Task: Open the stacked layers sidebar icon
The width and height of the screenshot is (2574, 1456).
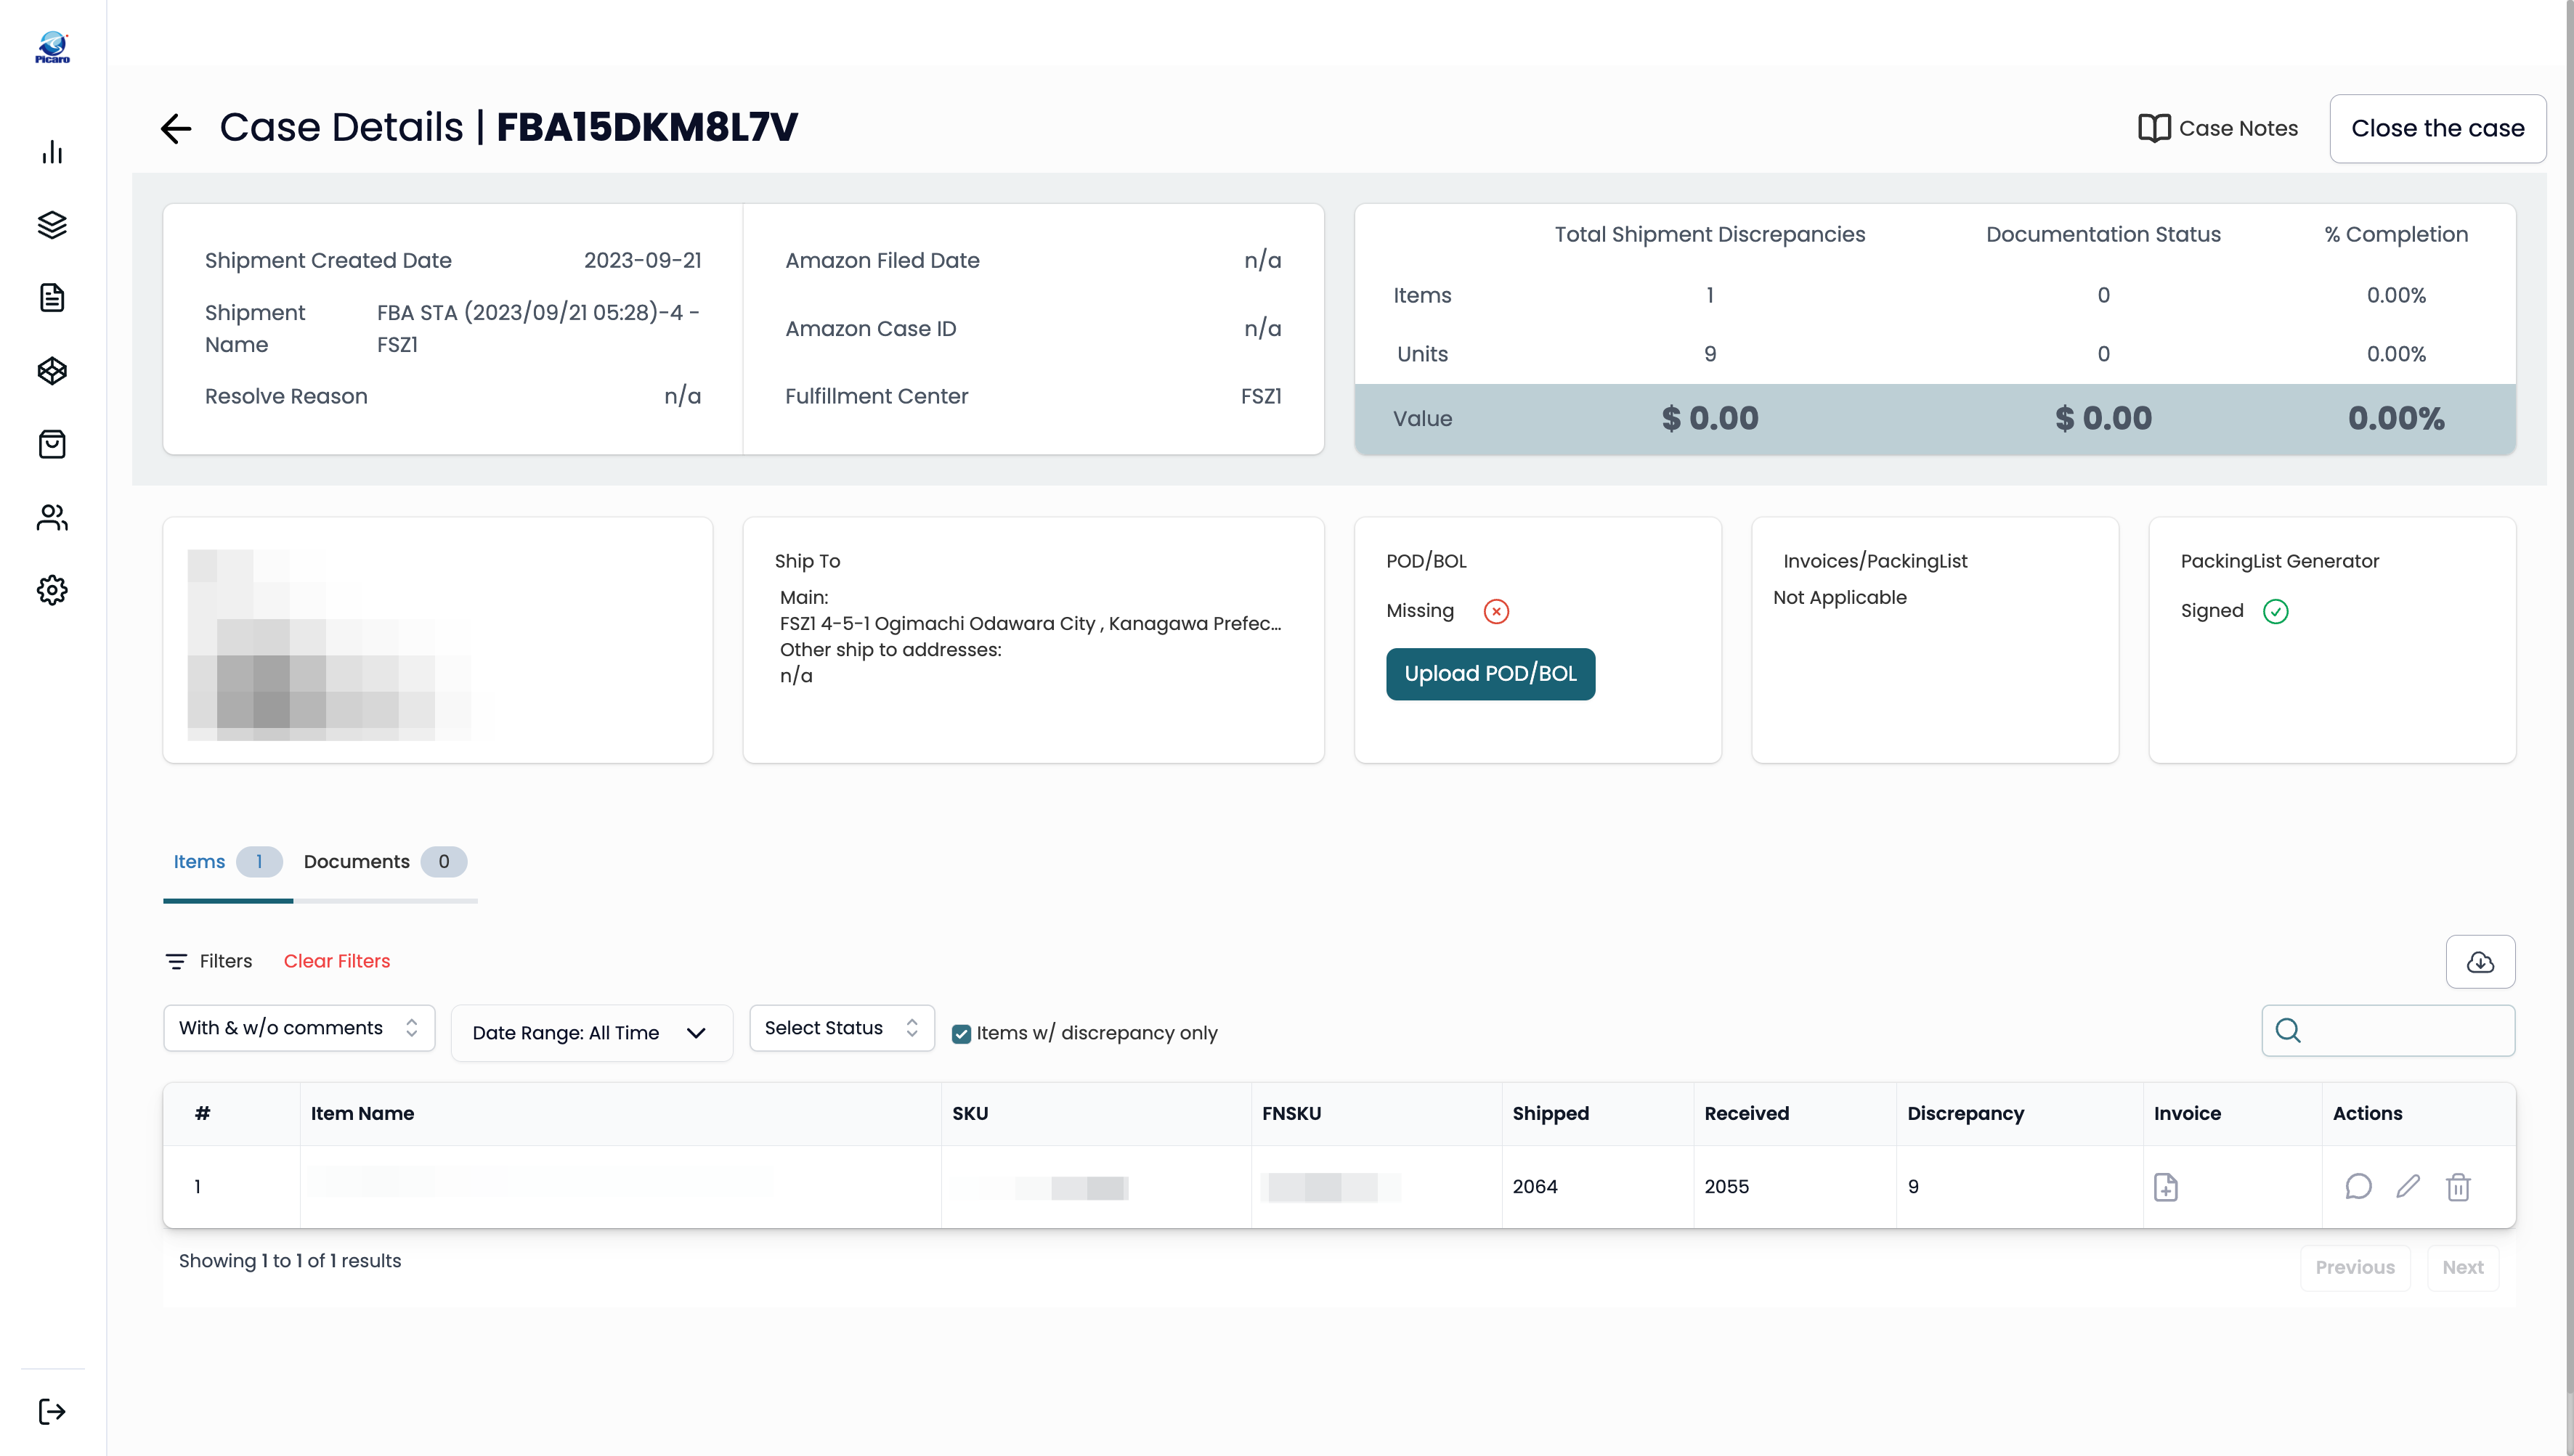Action: tap(52, 225)
